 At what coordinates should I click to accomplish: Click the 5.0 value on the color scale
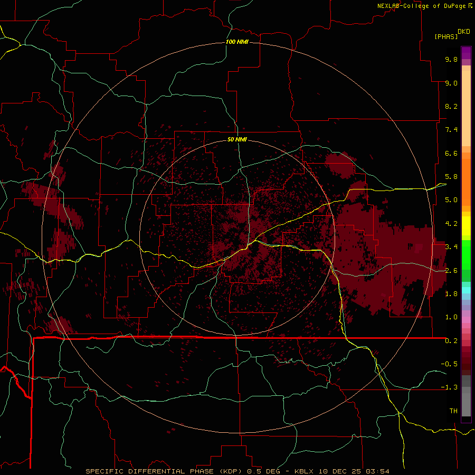[451, 200]
